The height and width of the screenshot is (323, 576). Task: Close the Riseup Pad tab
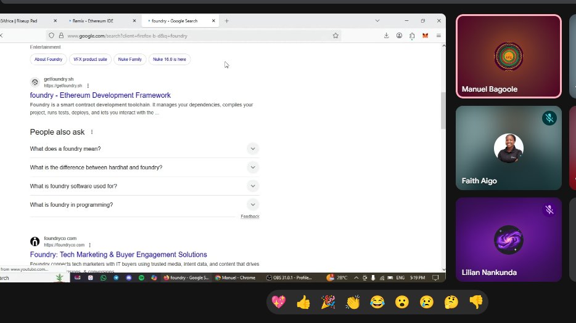[x=55, y=21]
